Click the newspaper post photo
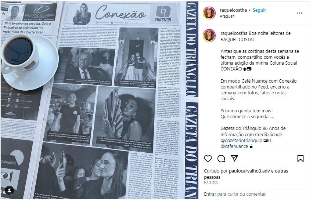The height and width of the screenshot is (203, 313). pyautogui.click(x=100, y=100)
